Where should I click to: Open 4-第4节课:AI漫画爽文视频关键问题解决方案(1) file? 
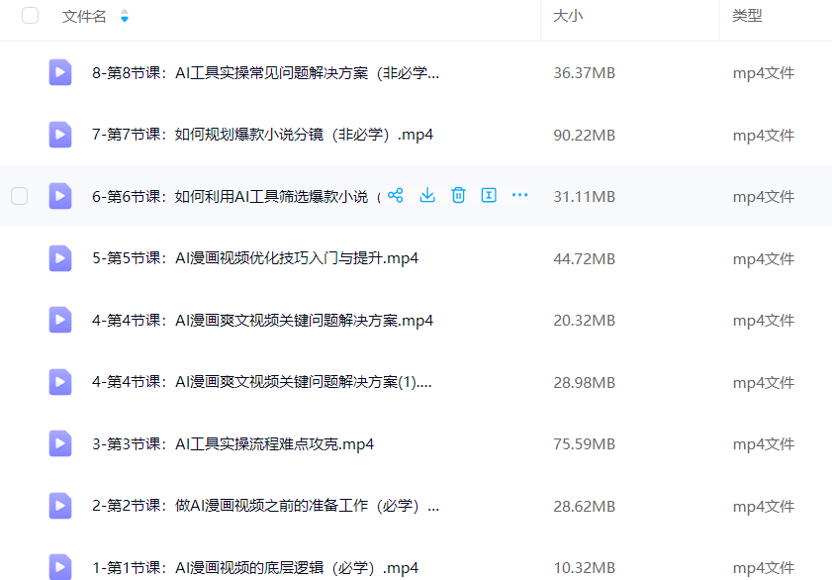262,382
